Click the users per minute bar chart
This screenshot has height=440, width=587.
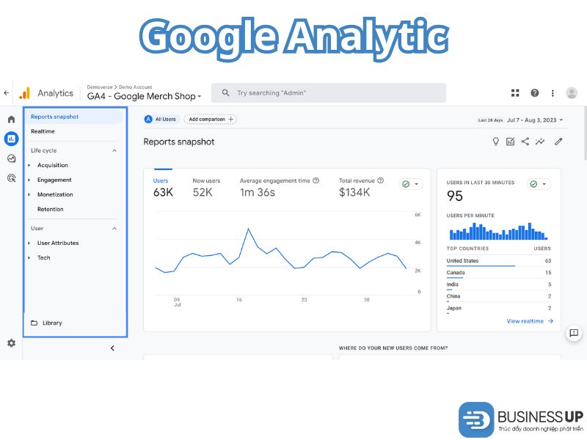498,231
